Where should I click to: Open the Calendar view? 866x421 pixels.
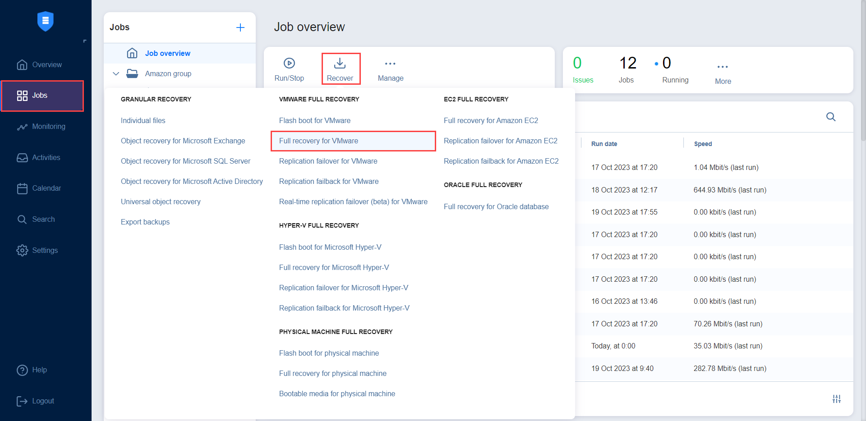(46, 188)
